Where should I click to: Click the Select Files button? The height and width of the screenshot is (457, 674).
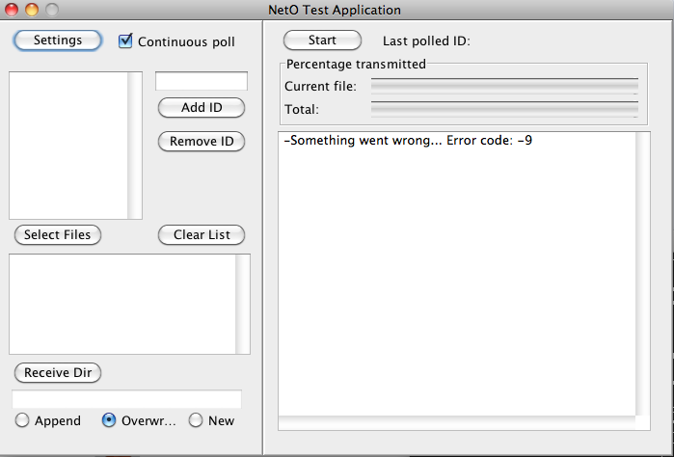(x=58, y=234)
